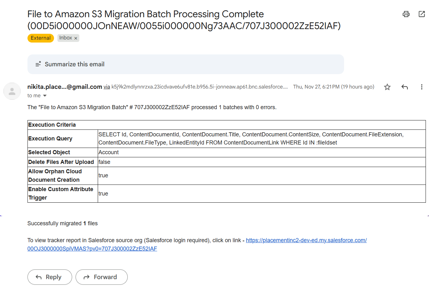Click Summarize this email
This screenshot has width=429, height=294.
point(186,64)
